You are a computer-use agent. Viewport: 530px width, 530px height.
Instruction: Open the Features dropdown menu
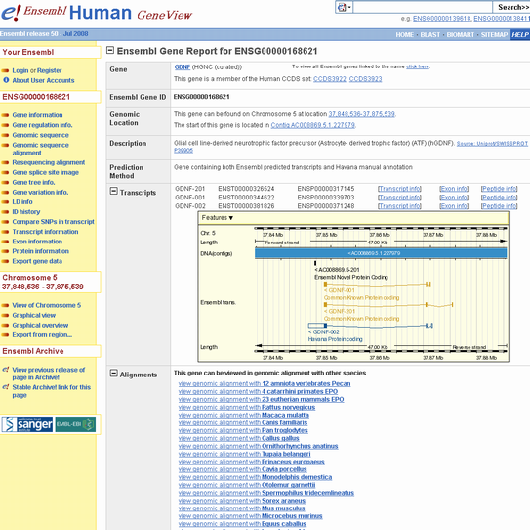[218, 218]
